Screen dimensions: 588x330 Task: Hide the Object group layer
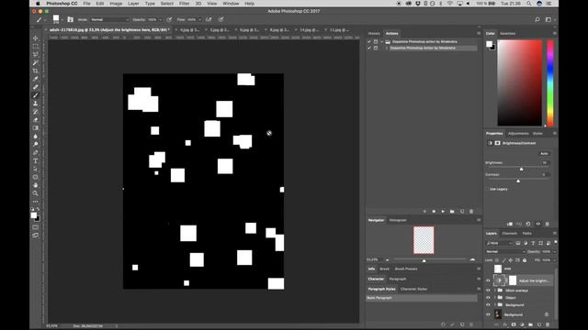[x=488, y=297]
